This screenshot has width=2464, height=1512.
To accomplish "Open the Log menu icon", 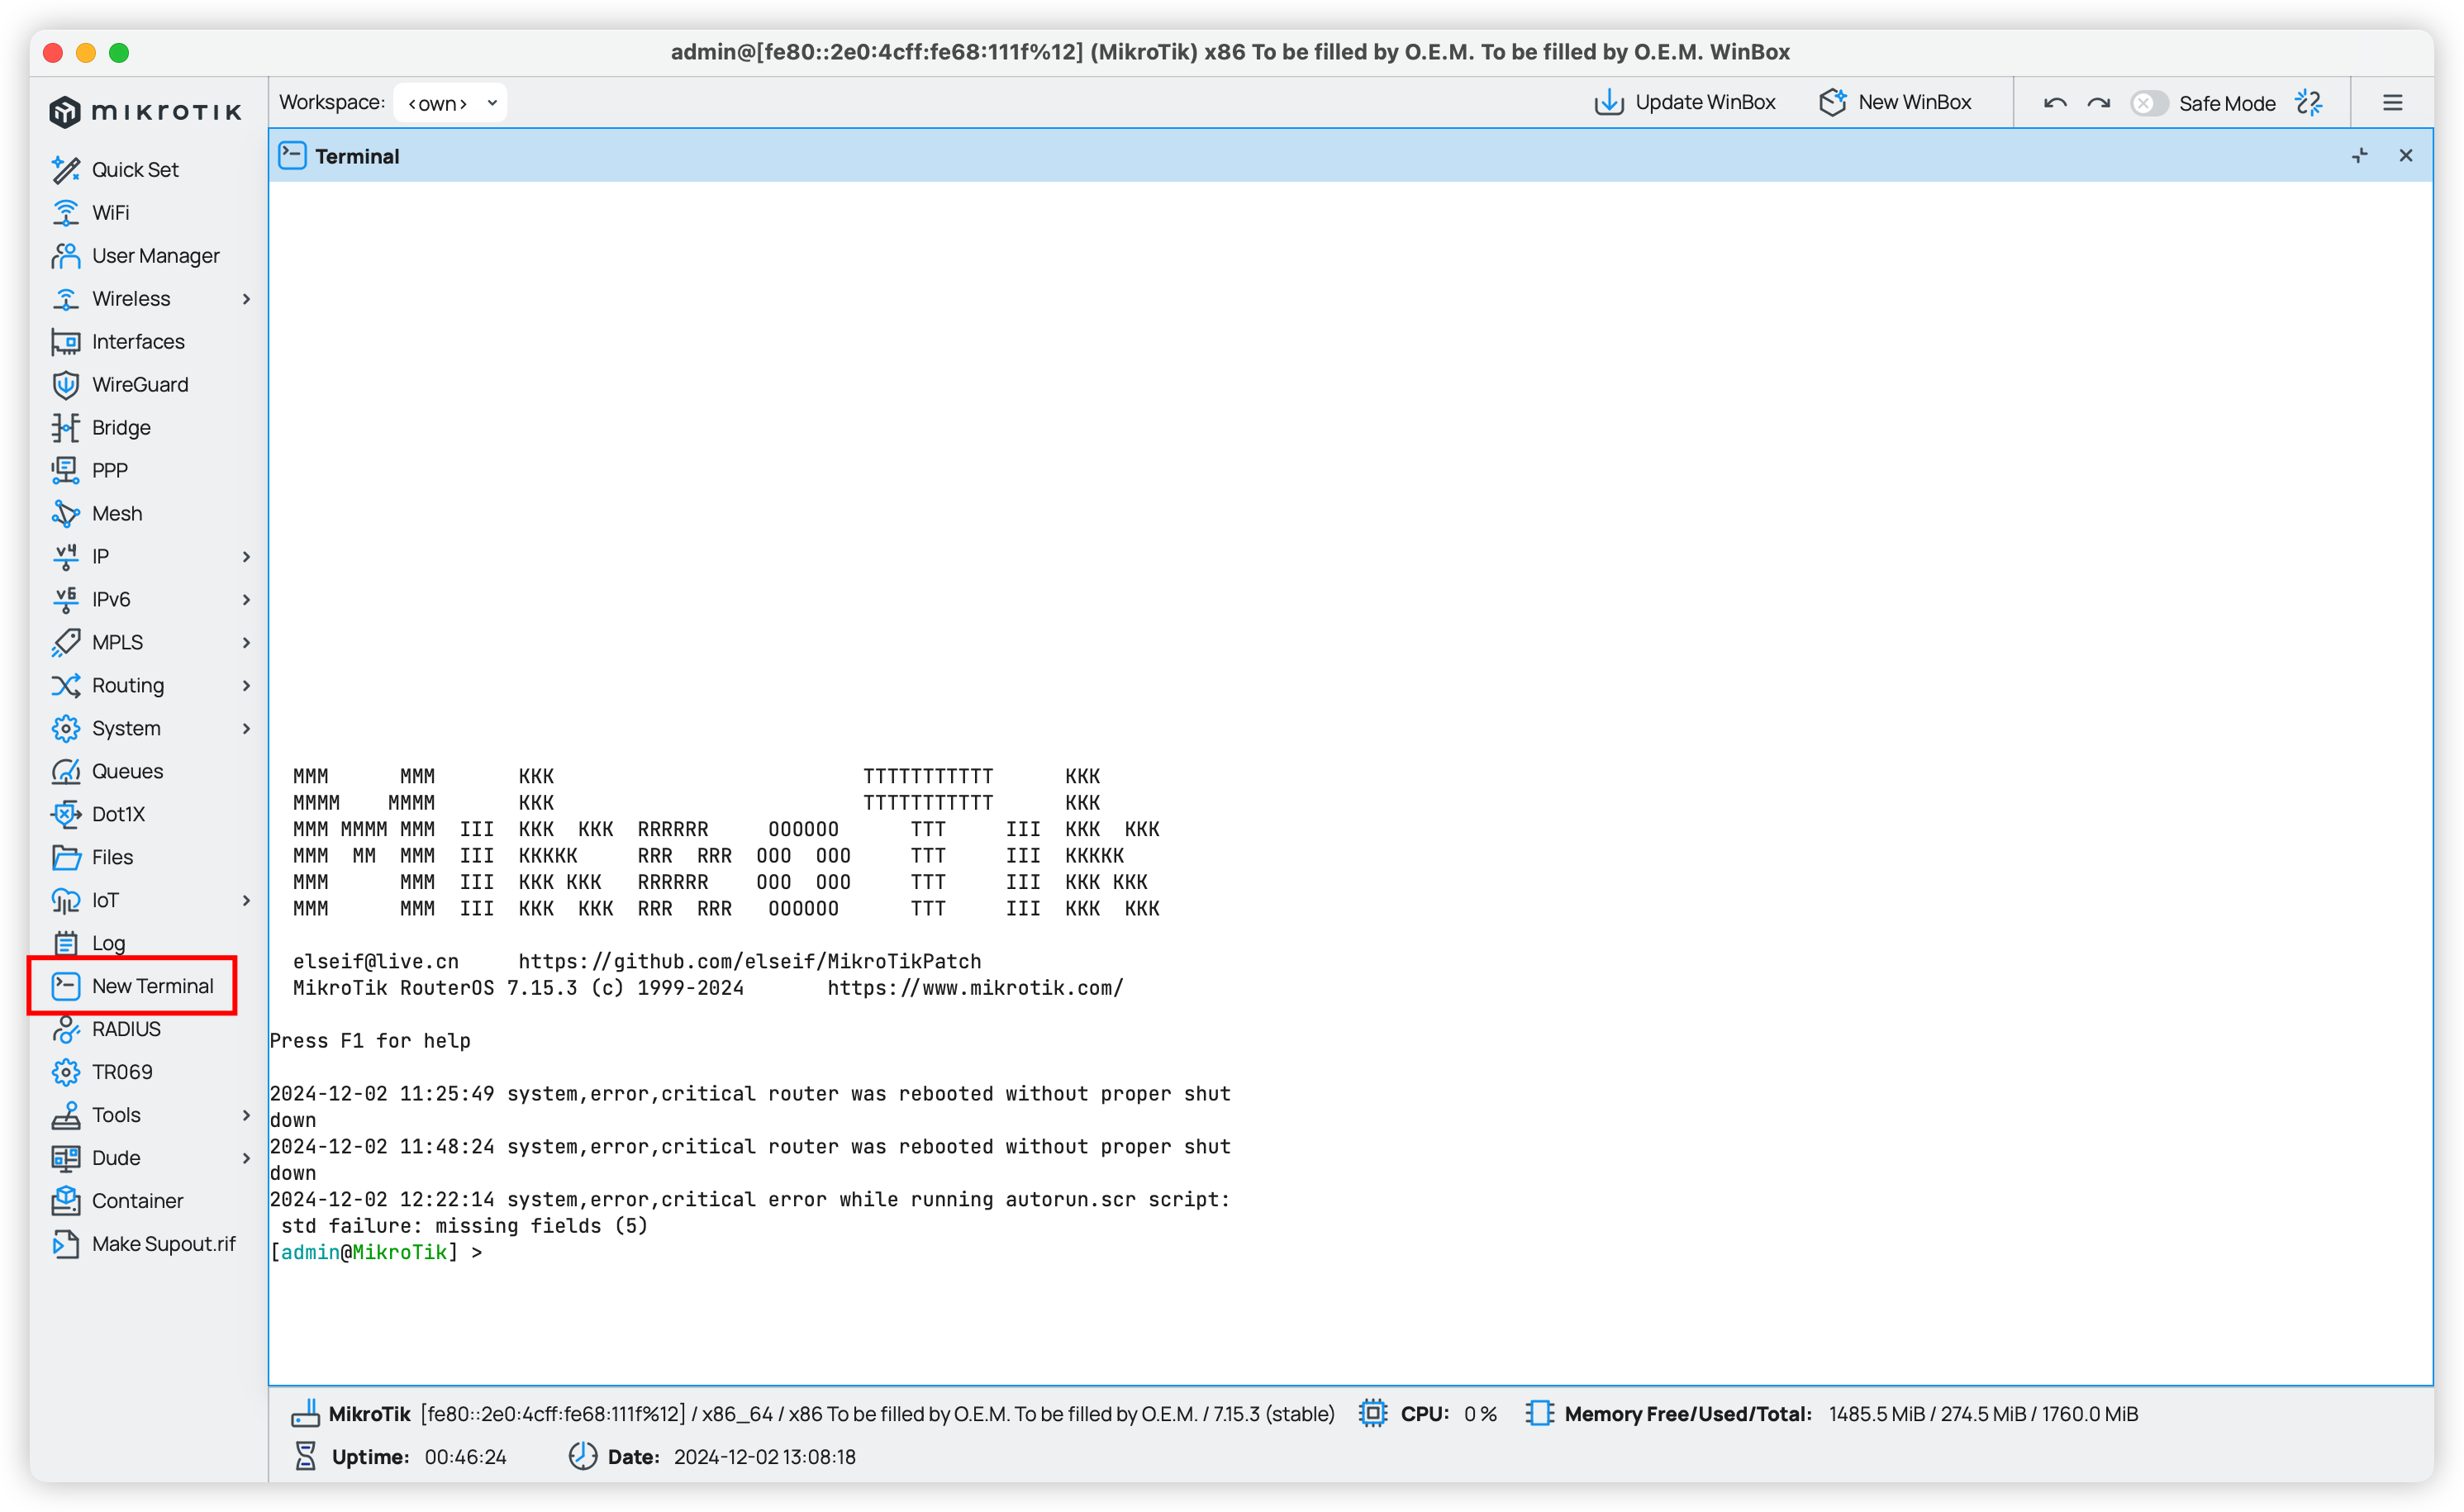I will (65, 943).
